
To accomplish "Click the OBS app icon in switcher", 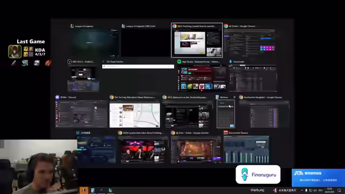I will (70, 61).
